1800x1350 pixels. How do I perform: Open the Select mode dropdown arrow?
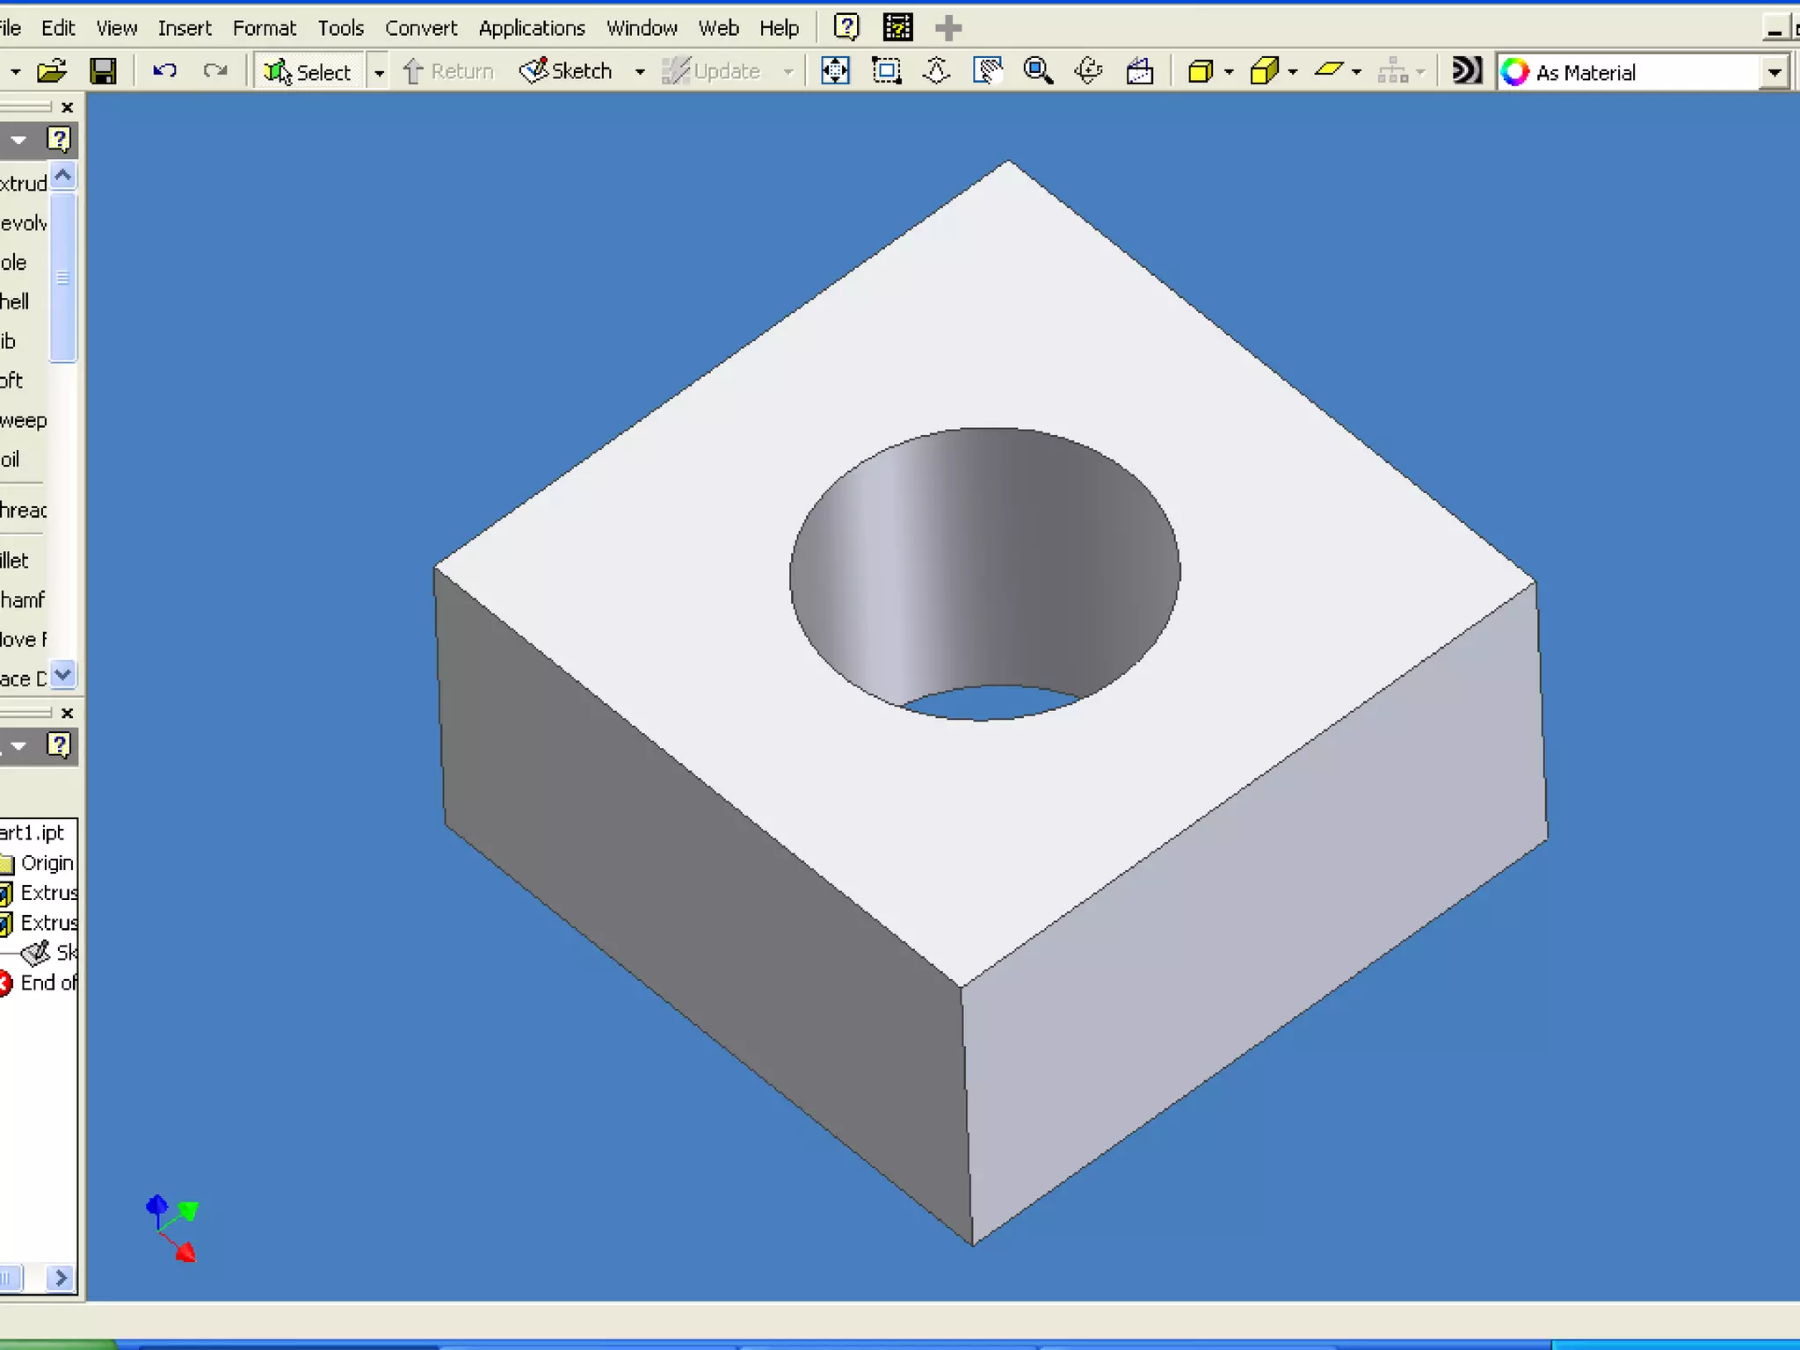point(379,73)
